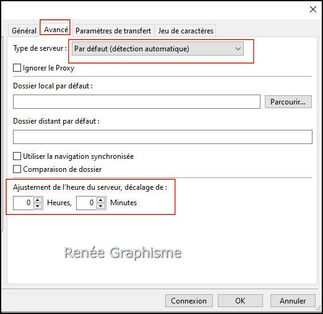The height and width of the screenshot is (314, 323).
Task: Tick the Comparaison de dossier checkbox
Action: click(x=17, y=169)
